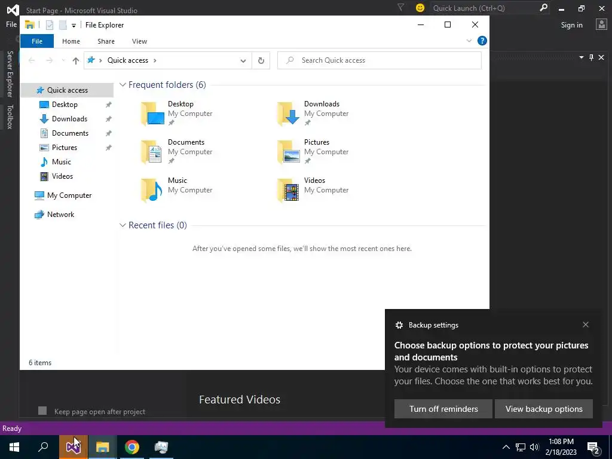Select Videos in the navigation pane
Screen dimensions: 612x459
[x=62, y=176]
